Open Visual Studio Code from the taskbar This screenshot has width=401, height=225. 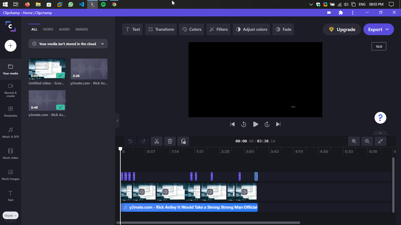coord(82,4)
